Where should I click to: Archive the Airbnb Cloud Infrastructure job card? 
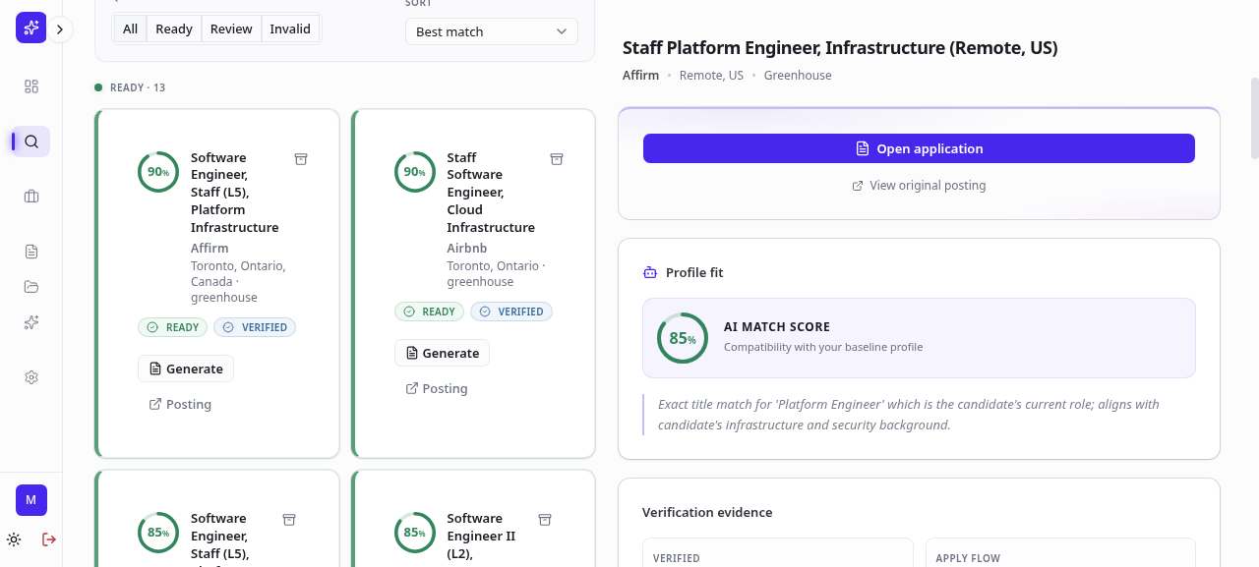click(556, 159)
